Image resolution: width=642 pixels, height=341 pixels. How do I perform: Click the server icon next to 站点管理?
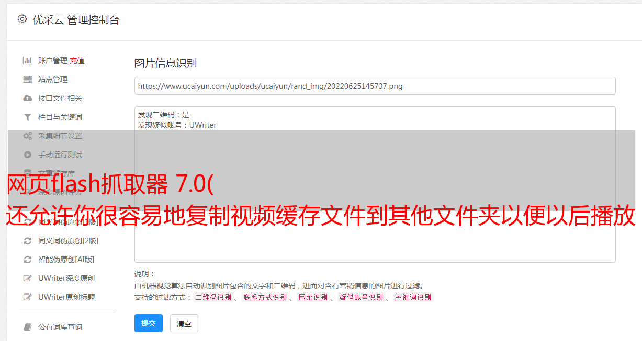pyautogui.click(x=28, y=79)
